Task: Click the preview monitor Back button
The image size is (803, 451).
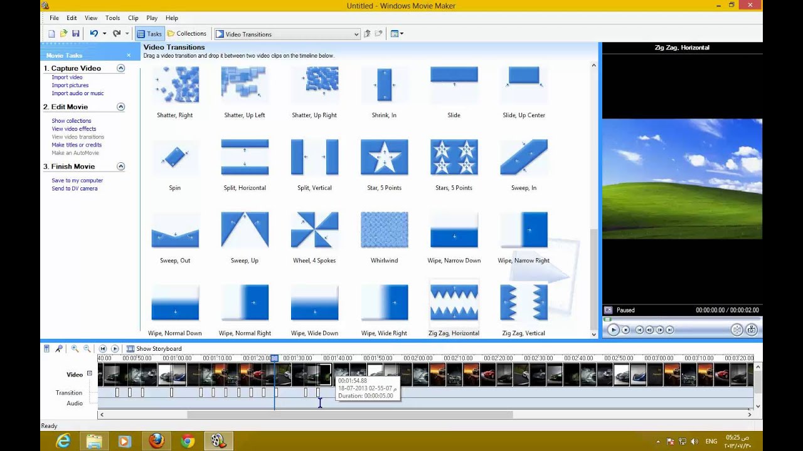Action: click(639, 329)
